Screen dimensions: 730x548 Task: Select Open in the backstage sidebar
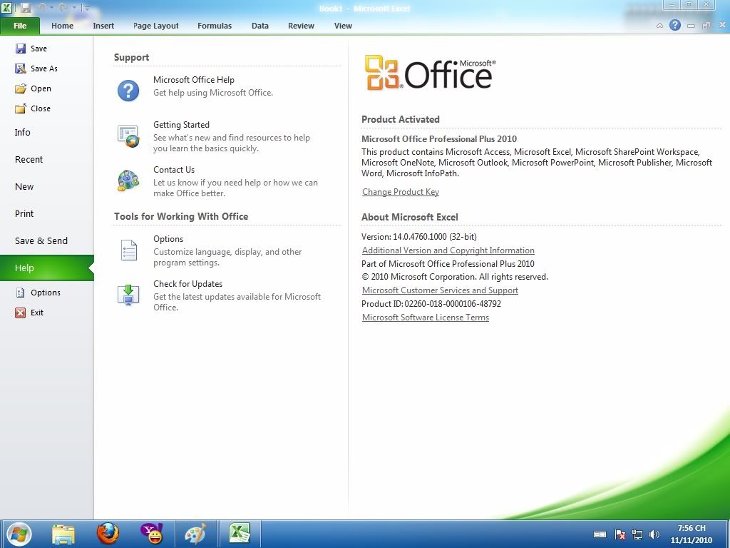point(33,88)
